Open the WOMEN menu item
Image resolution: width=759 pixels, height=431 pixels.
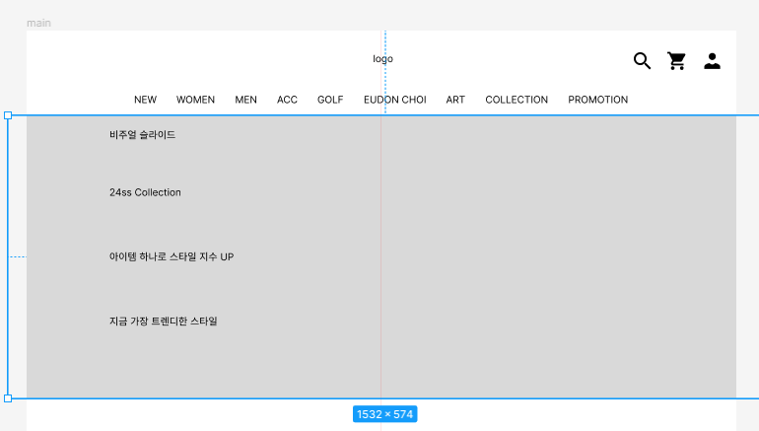click(x=195, y=100)
